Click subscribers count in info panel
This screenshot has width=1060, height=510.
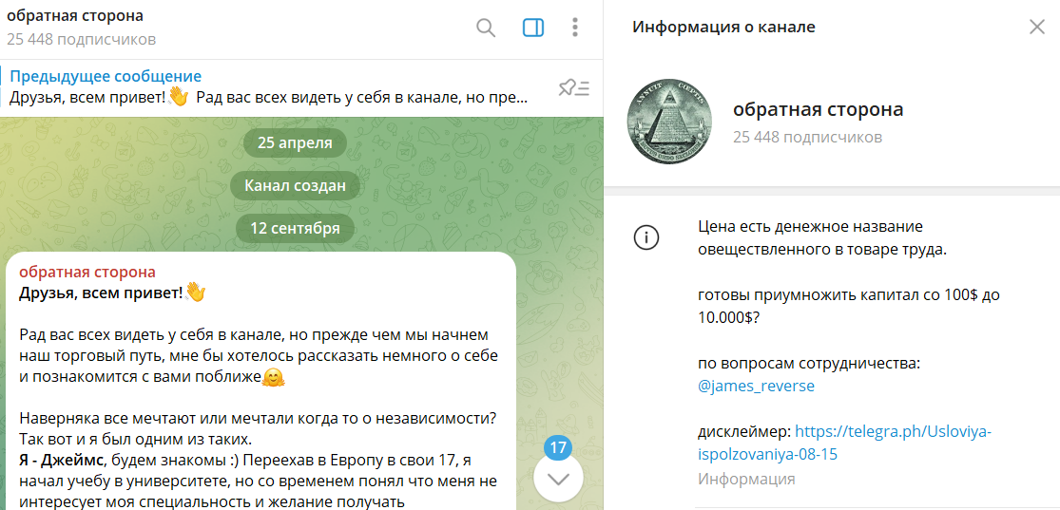pos(807,137)
